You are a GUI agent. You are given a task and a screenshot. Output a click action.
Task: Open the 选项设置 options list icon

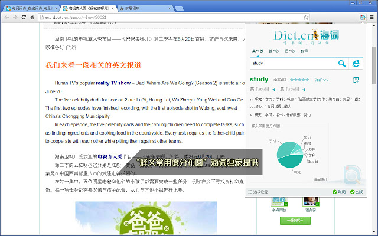tap(250, 192)
